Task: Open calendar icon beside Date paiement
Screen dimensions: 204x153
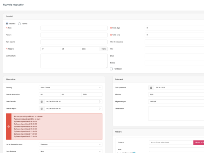Action: [151, 87]
